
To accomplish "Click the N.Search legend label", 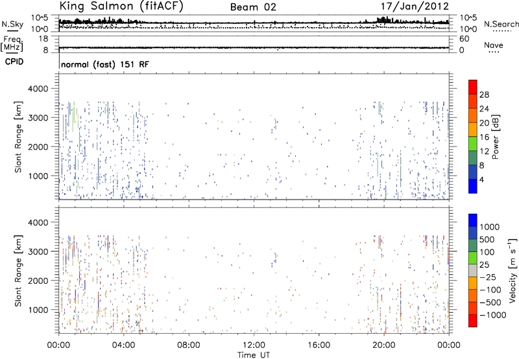I will 501,24.
